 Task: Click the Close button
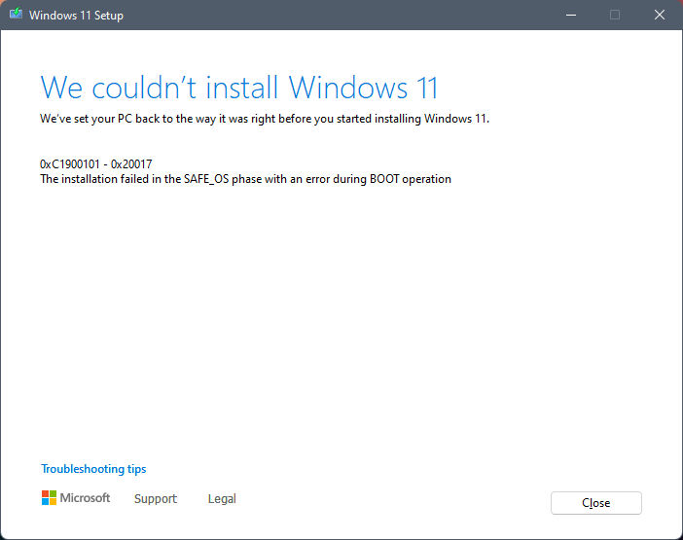pos(595,503)
